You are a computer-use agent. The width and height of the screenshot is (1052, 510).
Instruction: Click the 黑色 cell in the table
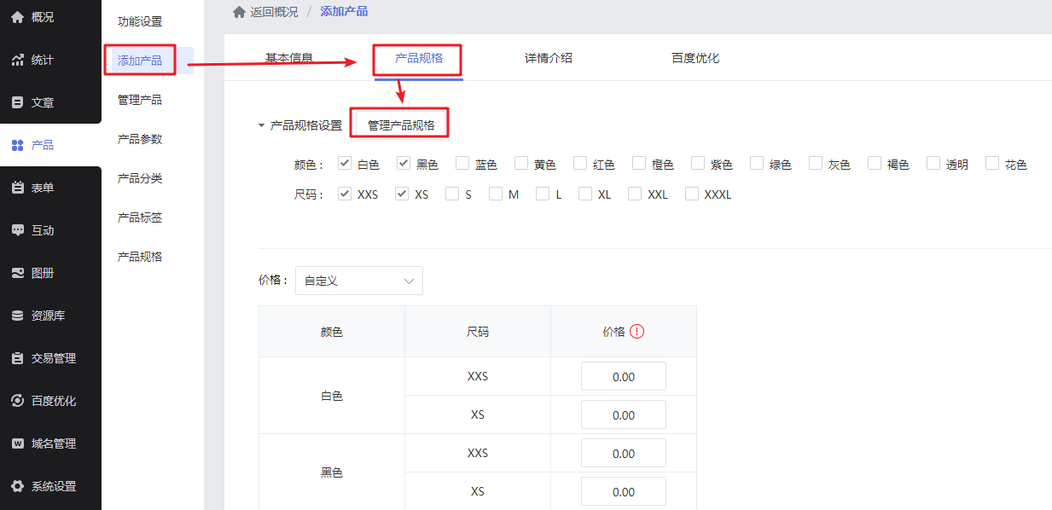(332, 472)
